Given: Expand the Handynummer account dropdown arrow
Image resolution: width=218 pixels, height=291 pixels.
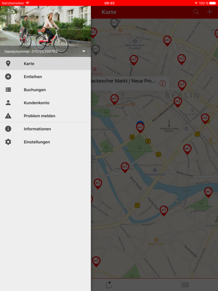Looking at the screenshot, I should [84, 52].
